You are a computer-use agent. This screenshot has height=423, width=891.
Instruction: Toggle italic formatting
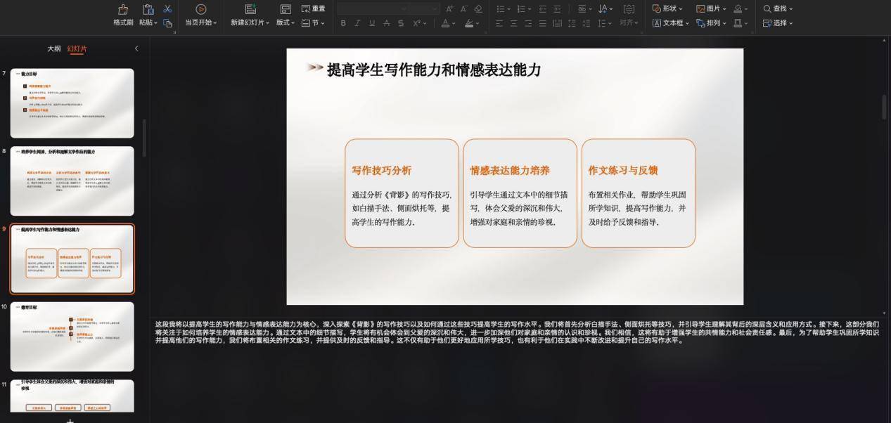356,23
